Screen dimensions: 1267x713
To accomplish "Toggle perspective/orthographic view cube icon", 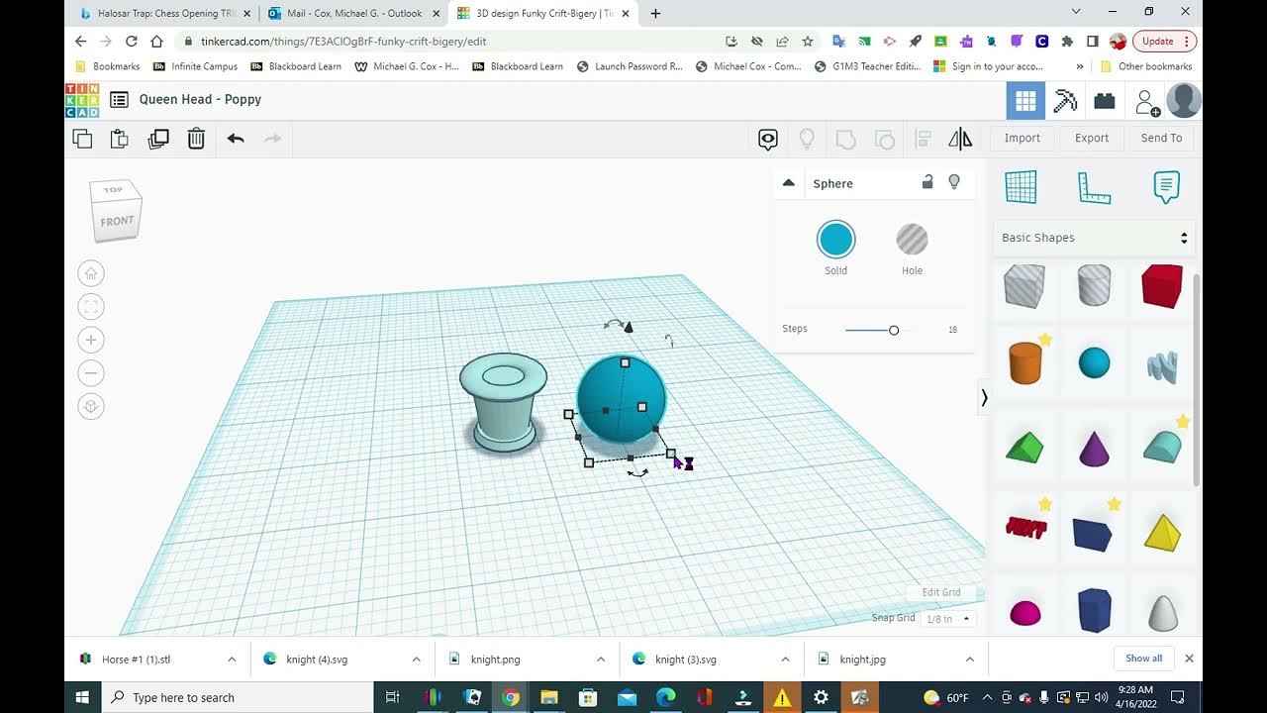I will coord(91,407).
